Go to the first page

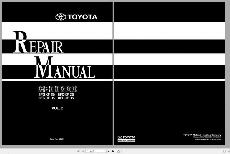(x=78, y=151)
